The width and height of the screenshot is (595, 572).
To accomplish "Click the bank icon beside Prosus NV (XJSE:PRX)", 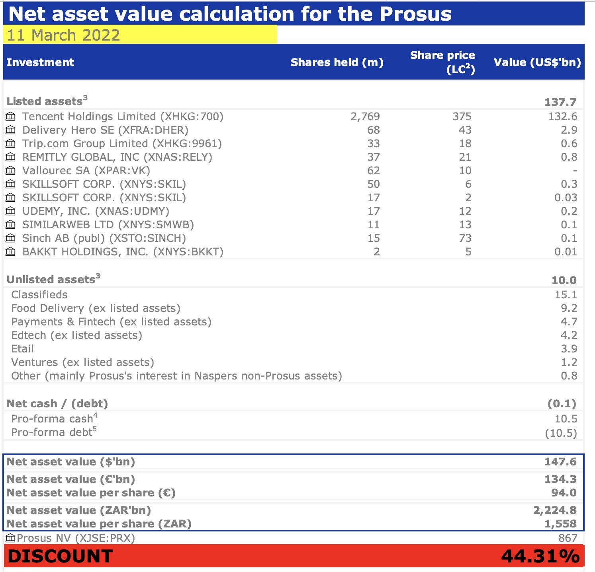I will coord(11,538).
